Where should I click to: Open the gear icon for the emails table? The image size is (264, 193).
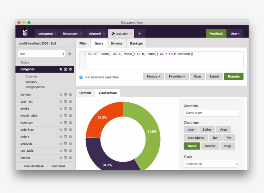[71, 108]
